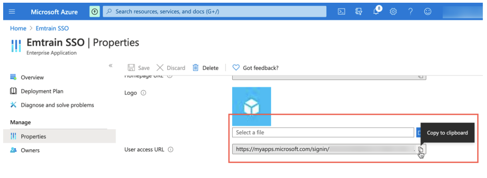Copy the Homepage URL with its copy icon
The height and width of the screenshot is (178, 487).
[421, 76]
